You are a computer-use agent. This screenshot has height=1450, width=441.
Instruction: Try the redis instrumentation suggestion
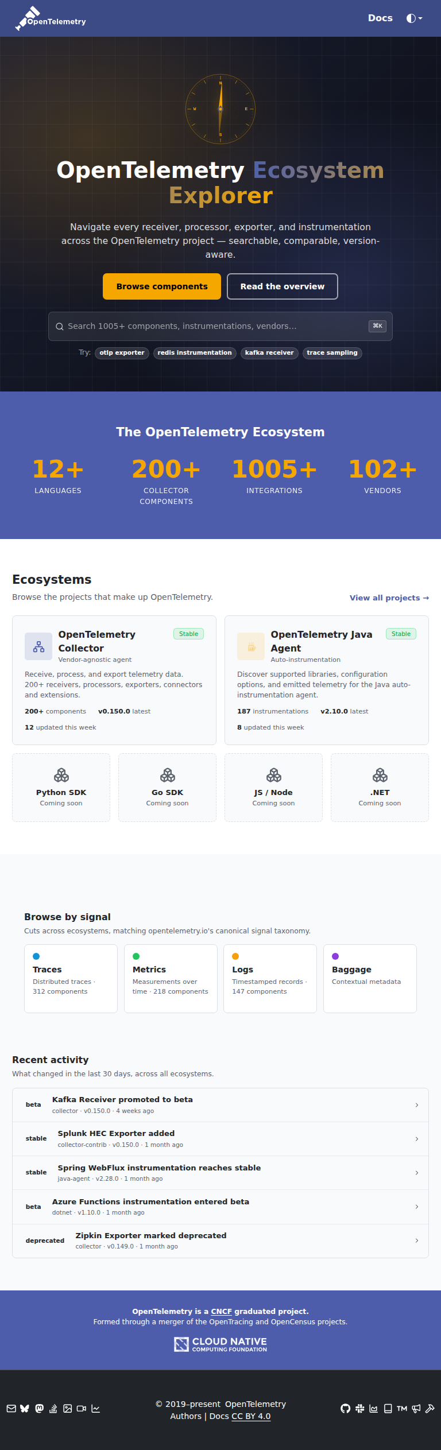(x=195, y=353)
